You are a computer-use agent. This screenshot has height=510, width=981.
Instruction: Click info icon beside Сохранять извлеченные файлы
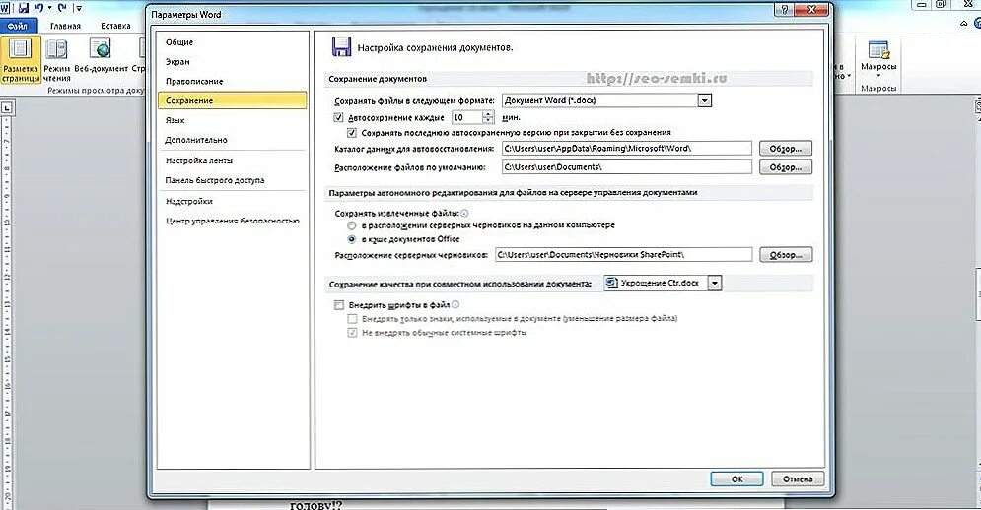(464, 213)
